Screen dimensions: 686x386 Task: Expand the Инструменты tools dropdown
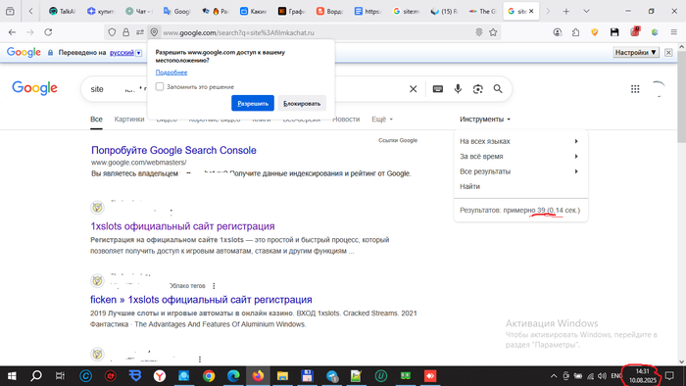[x=485, y=120]
